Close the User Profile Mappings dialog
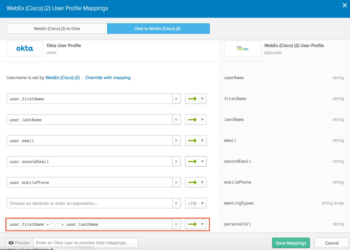 tap(345, 5)
